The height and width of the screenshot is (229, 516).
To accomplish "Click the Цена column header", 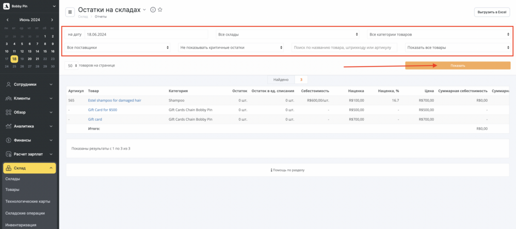I will point(429,91).
